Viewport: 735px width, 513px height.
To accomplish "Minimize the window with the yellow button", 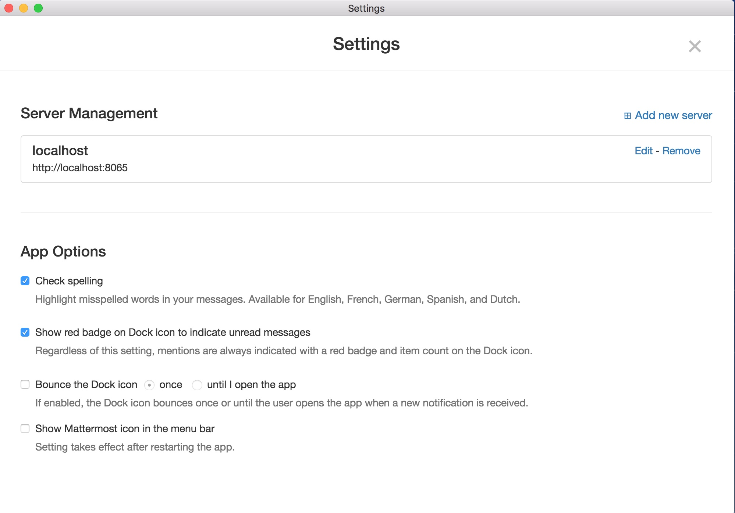I will [x=24, y=8].
